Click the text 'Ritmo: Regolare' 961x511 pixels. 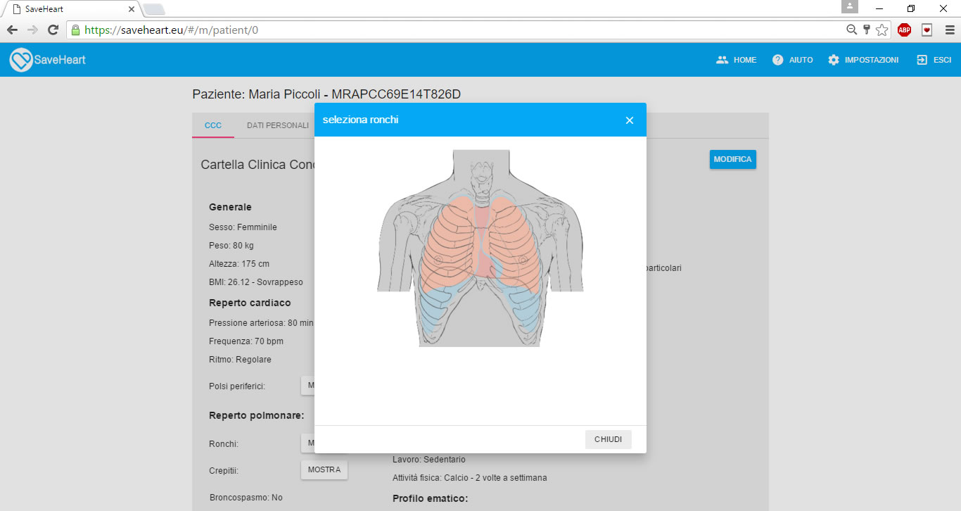[240, 360]
